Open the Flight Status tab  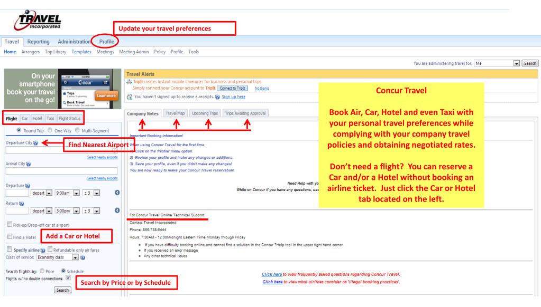[x=70, y=118]
